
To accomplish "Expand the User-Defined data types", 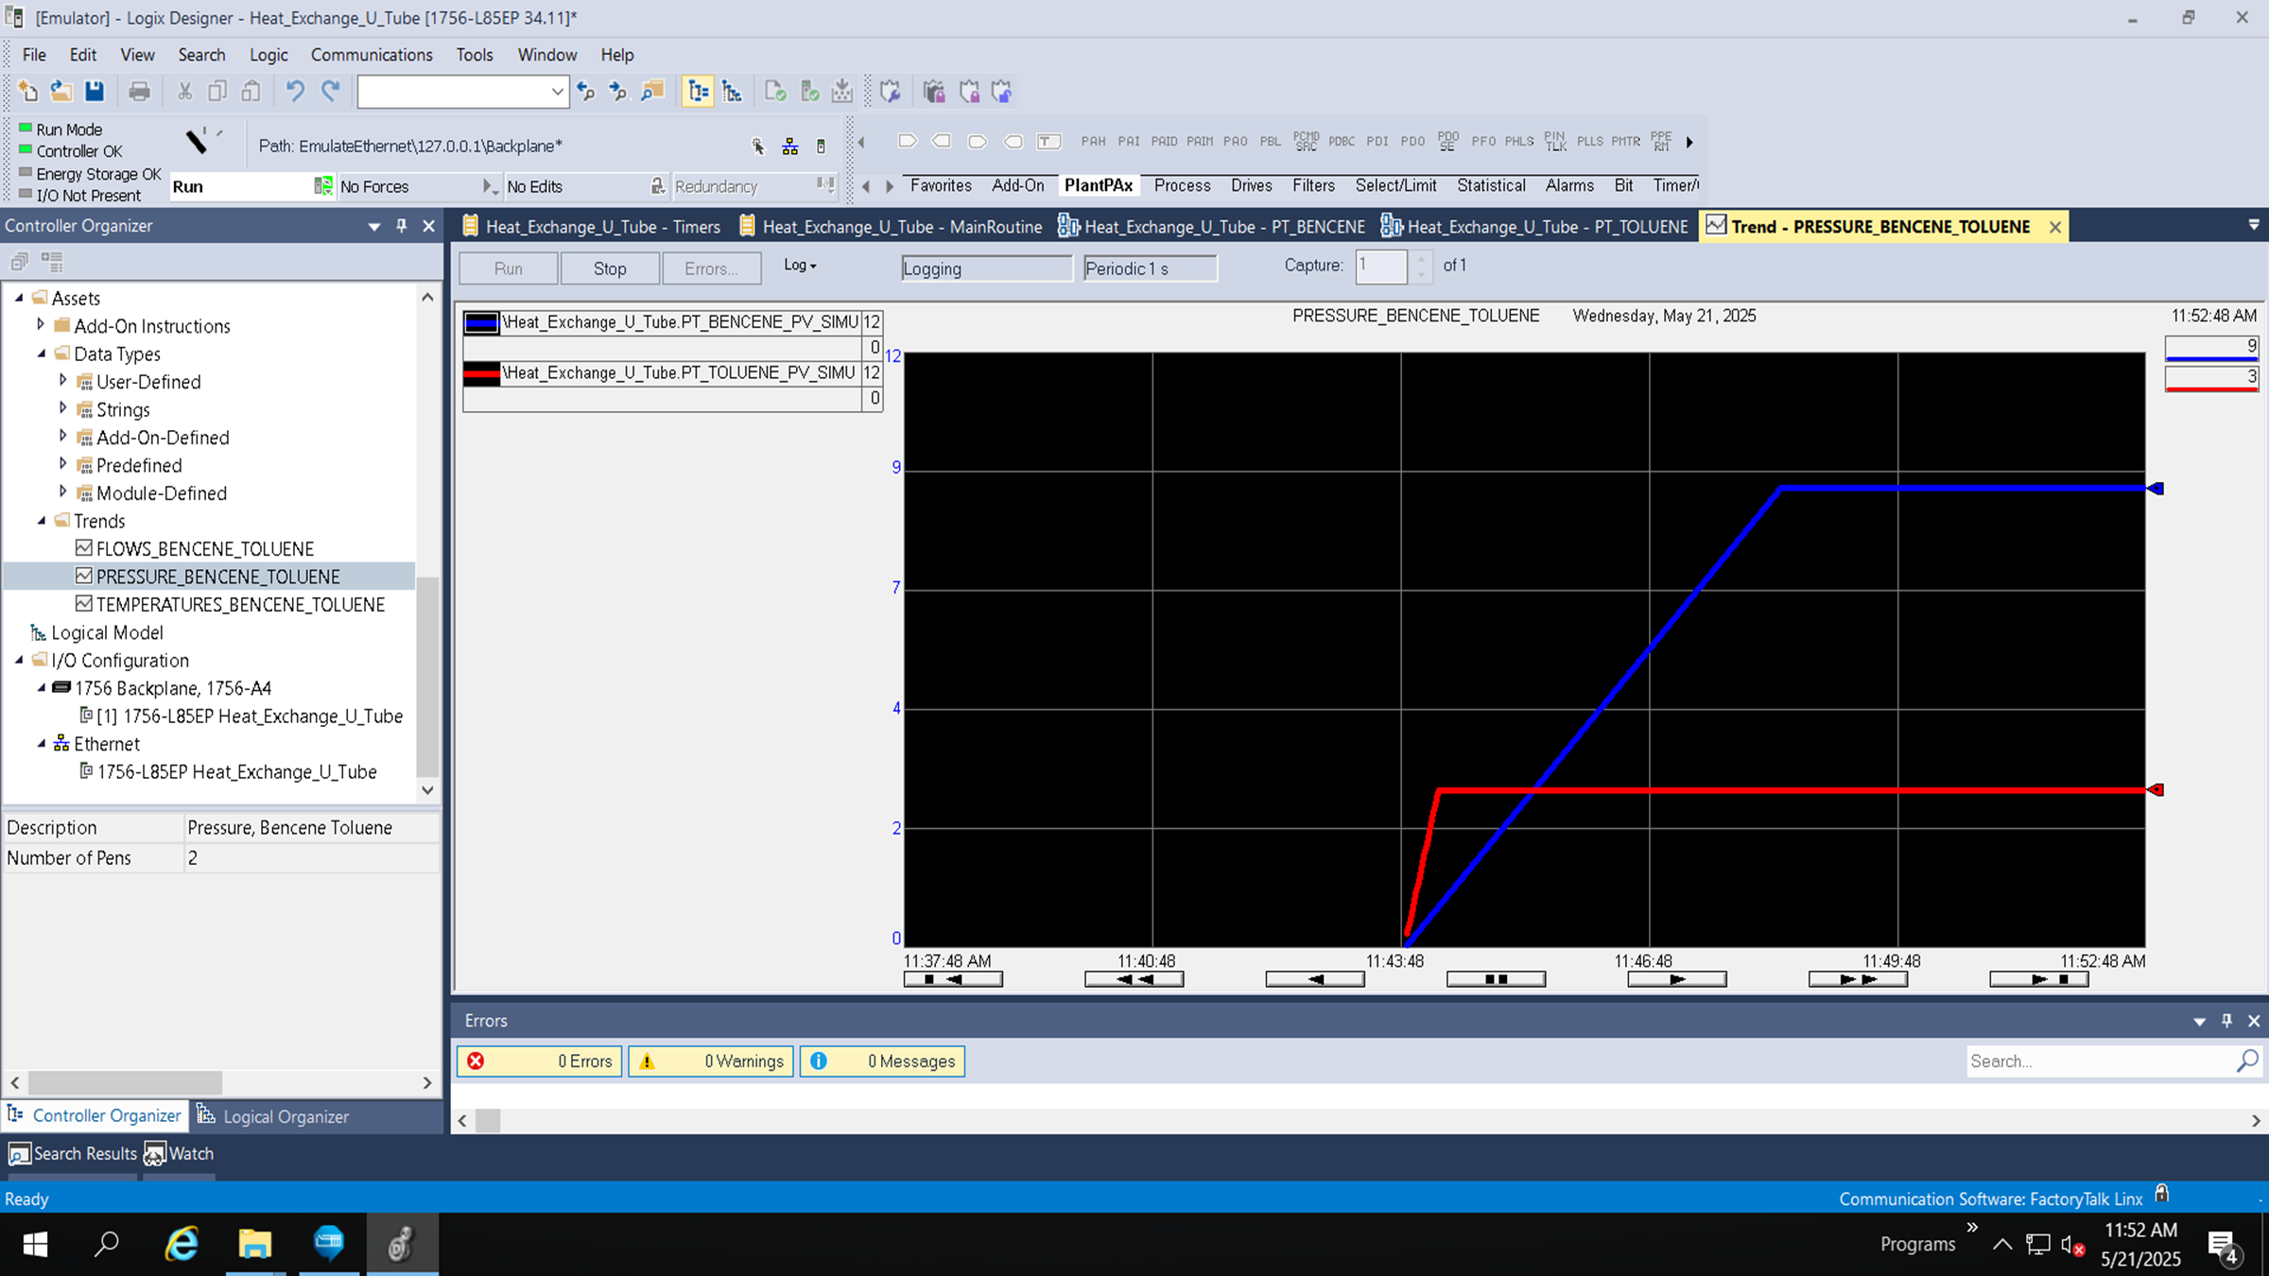I will 63,380.
